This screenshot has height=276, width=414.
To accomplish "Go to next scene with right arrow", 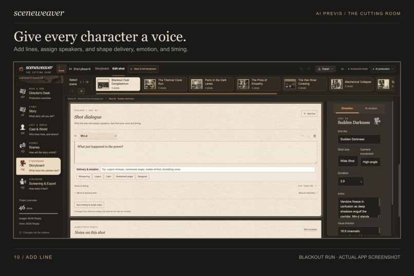I will coord(81,91).
